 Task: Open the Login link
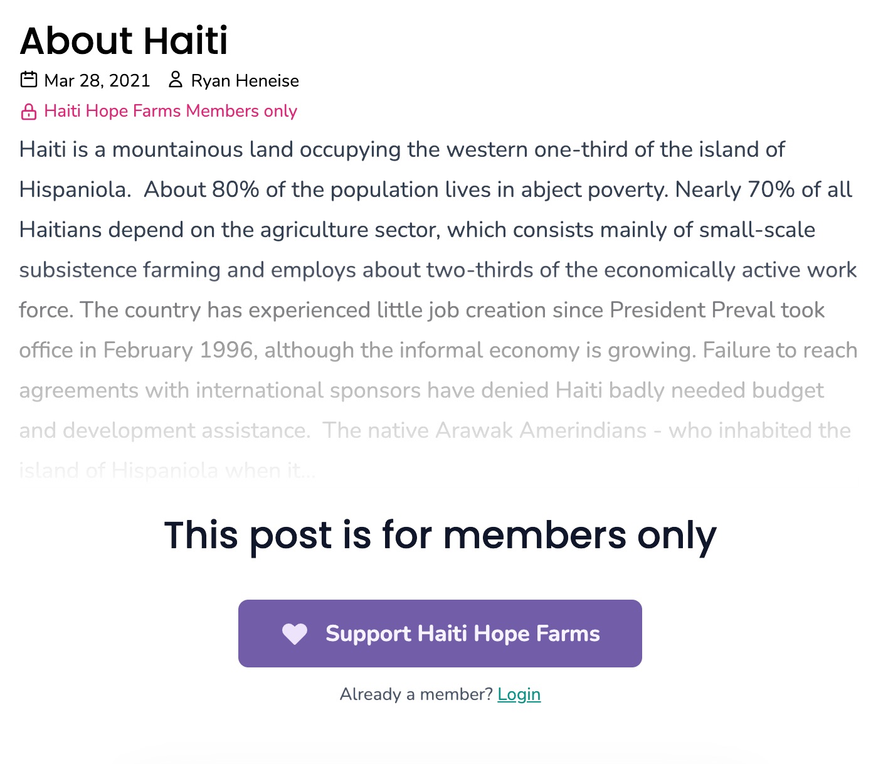519,694
